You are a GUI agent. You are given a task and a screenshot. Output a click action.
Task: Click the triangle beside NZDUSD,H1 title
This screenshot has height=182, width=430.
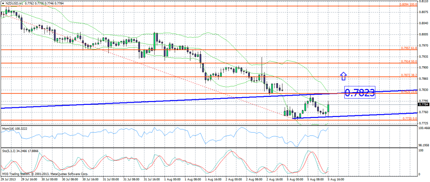(3, 3)
